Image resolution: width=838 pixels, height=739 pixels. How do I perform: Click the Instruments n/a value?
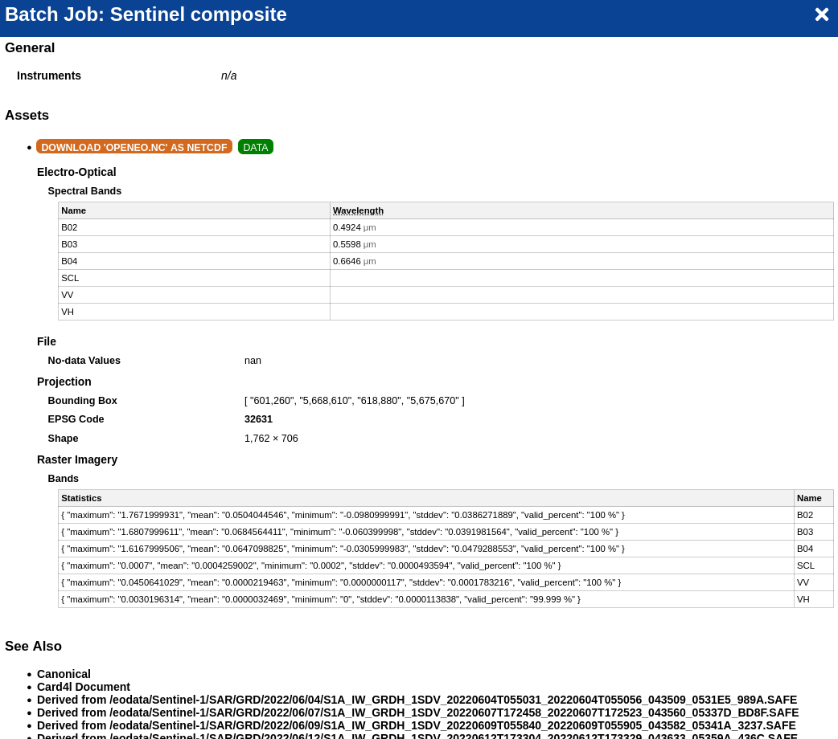229,76
